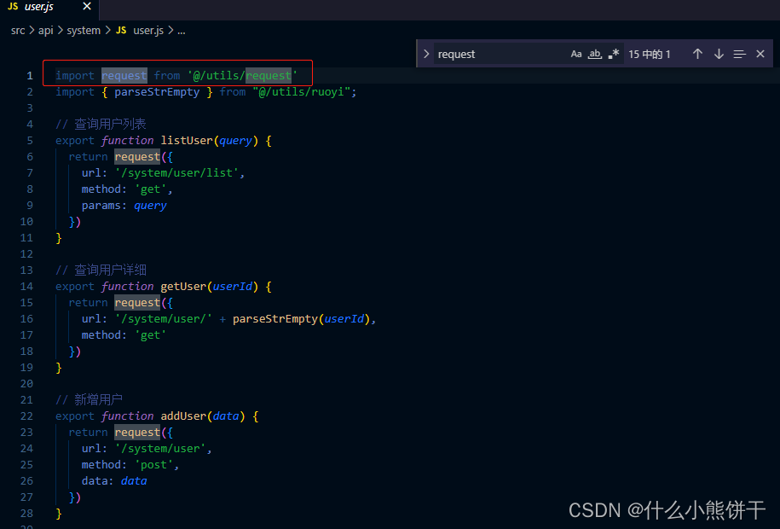This screenshot has height=529, width=780.
Task: Open the api breadcrumb folder
Action: [46, 31]
